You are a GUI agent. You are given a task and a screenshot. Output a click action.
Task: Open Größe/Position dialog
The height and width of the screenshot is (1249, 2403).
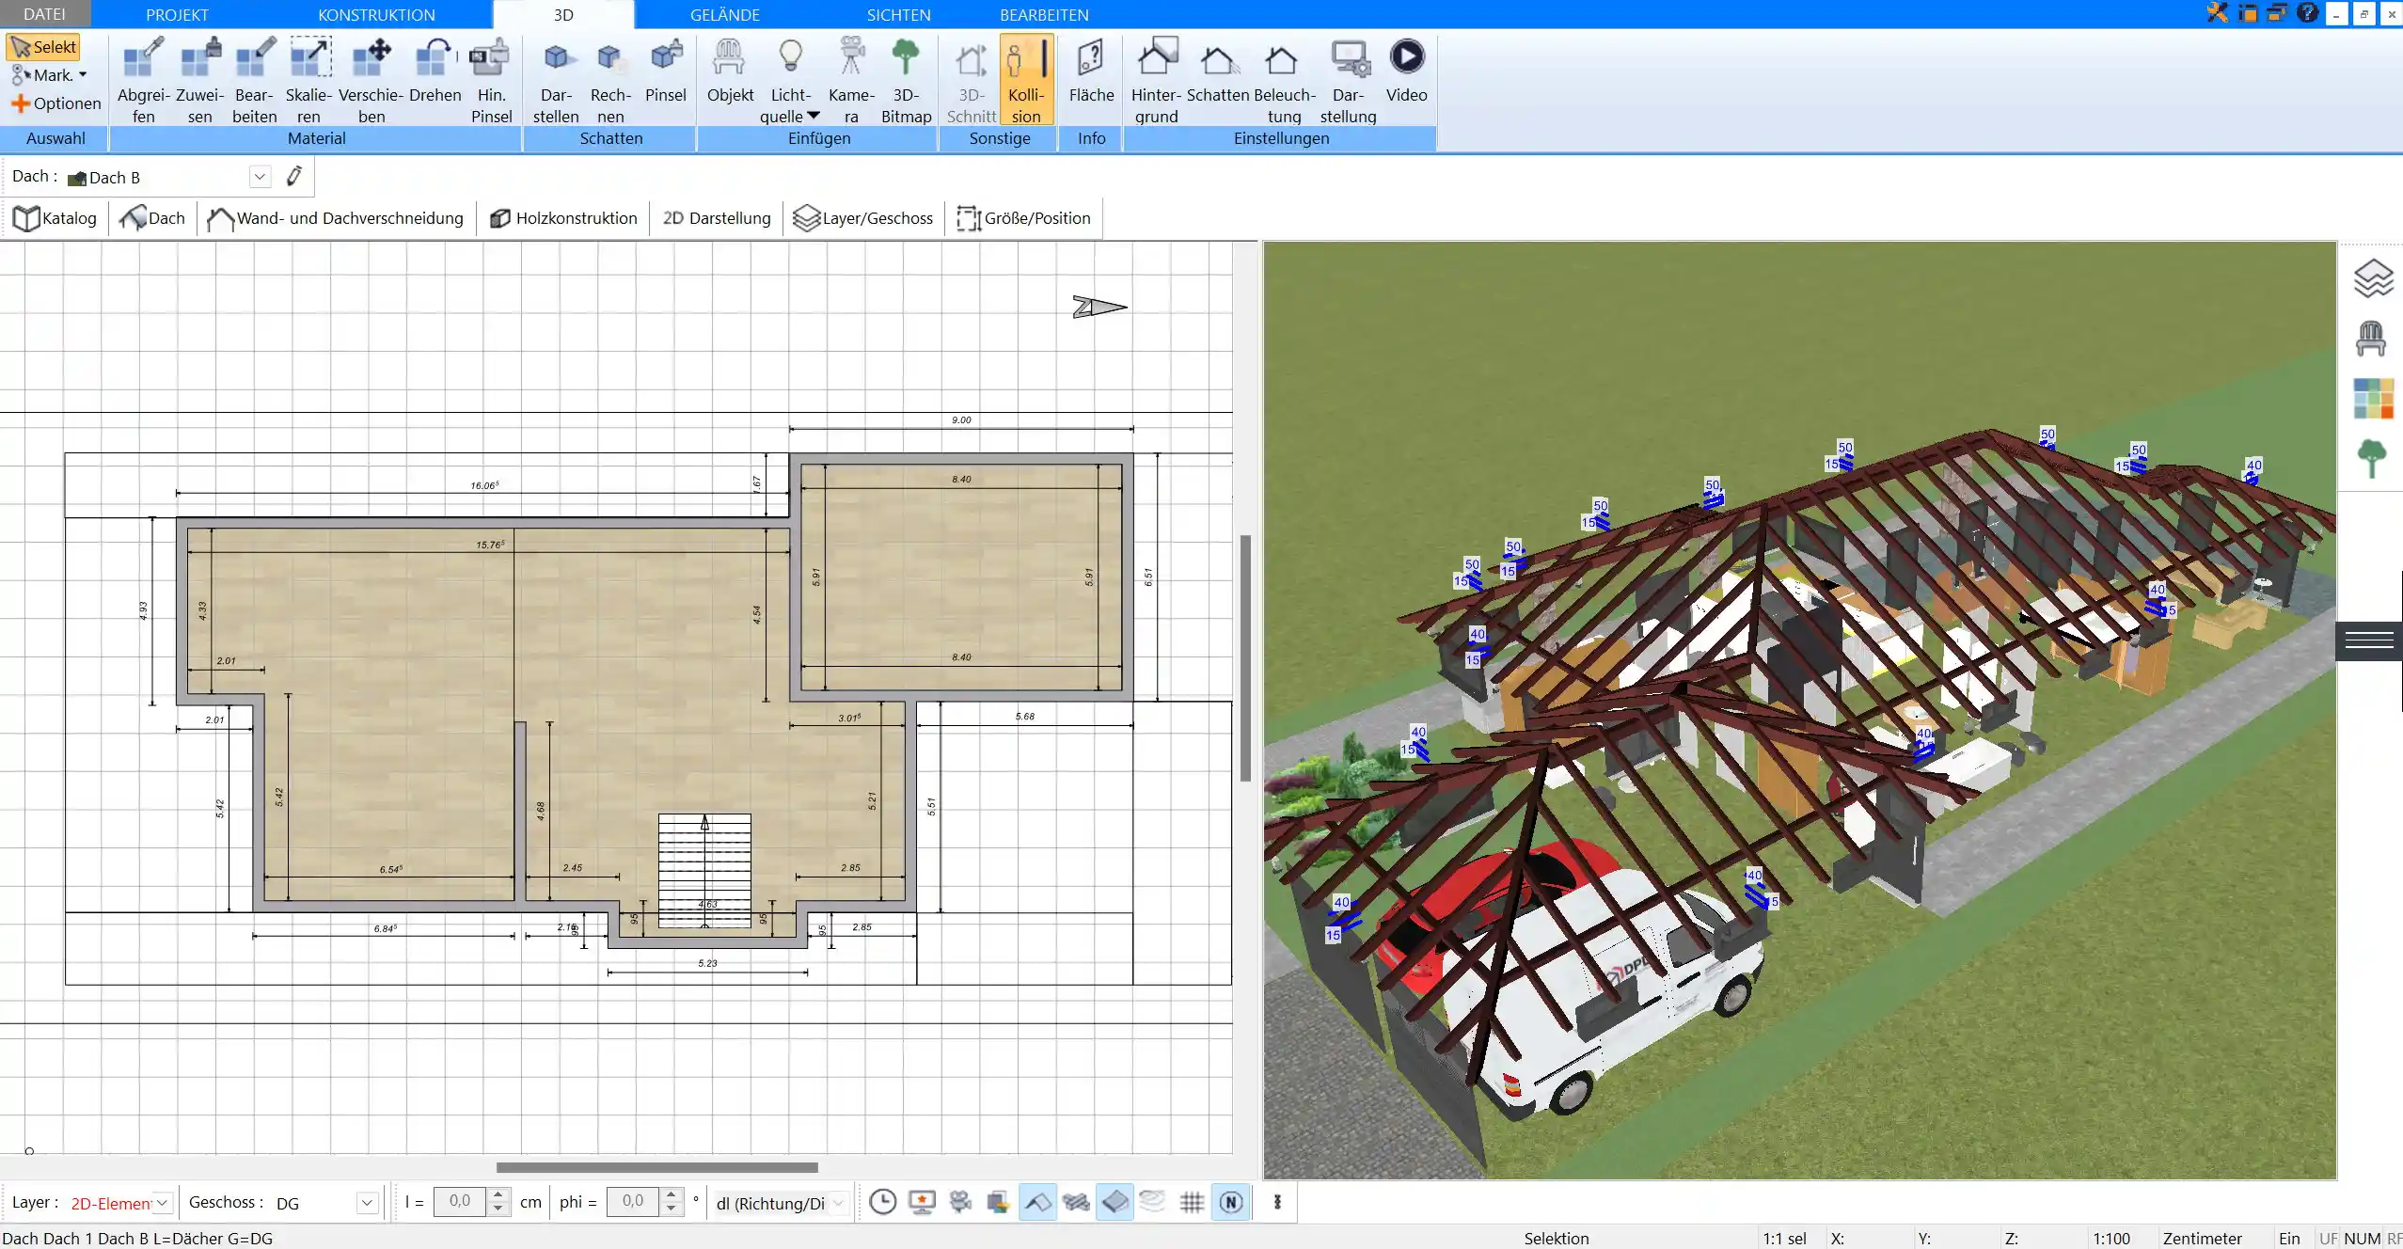(1023, 218)
